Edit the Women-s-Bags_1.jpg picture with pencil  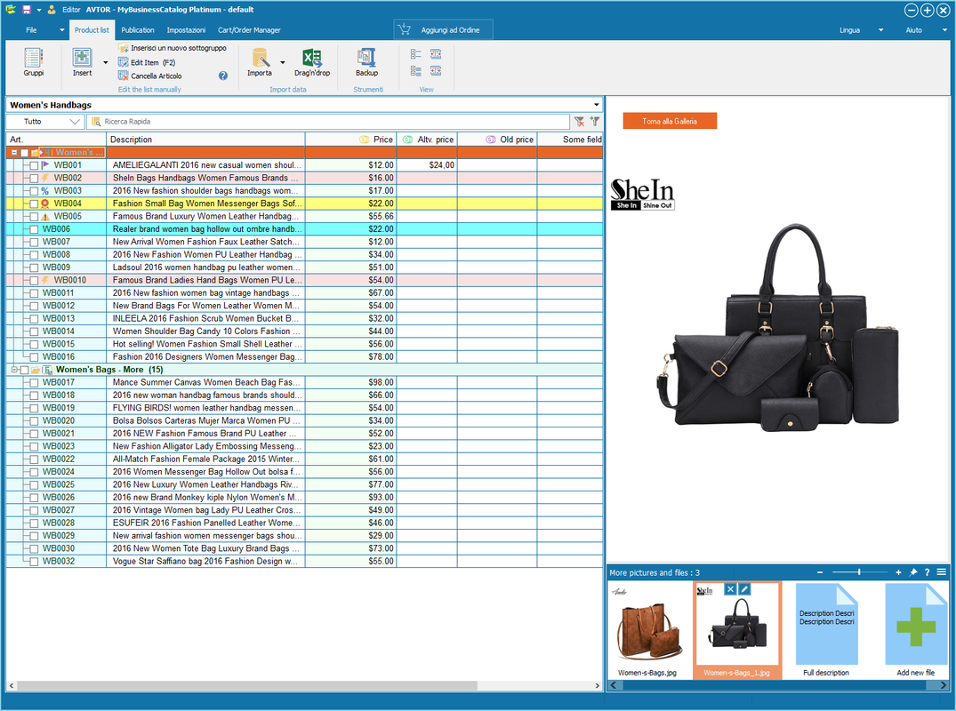tap(743, 588)
